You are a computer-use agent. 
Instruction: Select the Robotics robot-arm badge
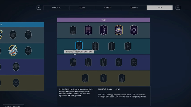[103, 62]
